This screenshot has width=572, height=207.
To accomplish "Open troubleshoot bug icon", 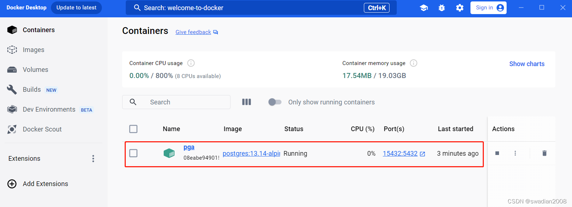I will click(442, 8).
